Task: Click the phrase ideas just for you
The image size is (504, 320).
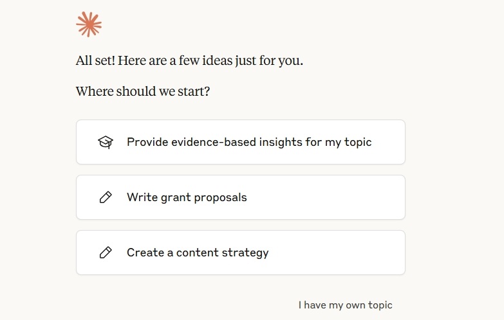Action: pyautogui.click(x=252, y=60)
